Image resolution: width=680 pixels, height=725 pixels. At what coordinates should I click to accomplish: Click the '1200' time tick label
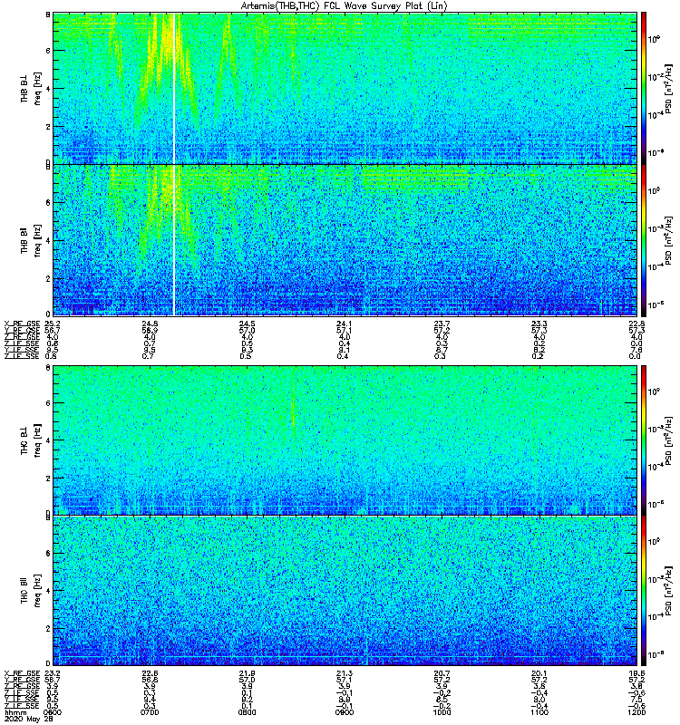click(636, 712)
